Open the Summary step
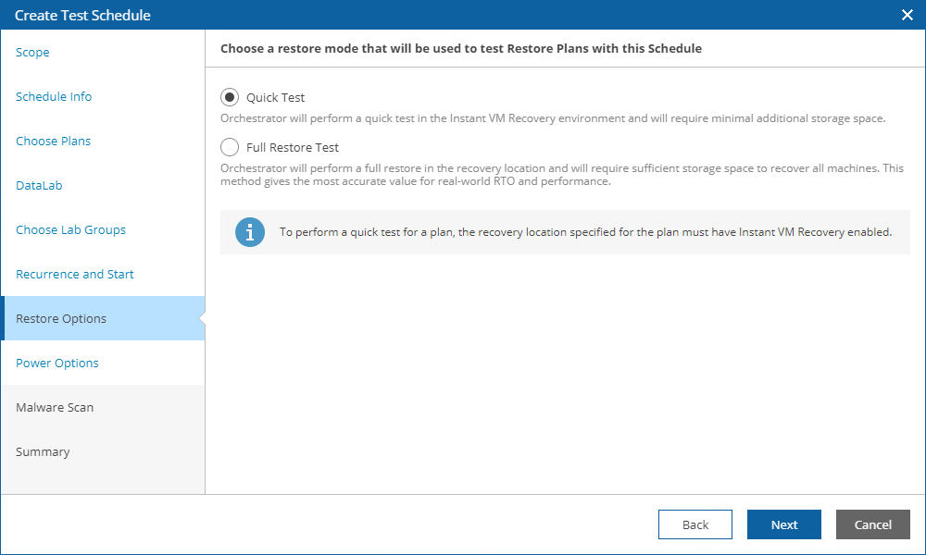The width and height of the screenshot is (926, 555). coord(43,451)
